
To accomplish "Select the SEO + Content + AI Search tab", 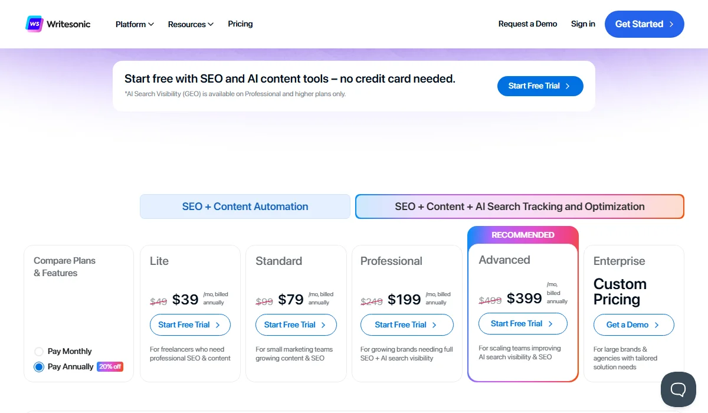I will (519, 206).
